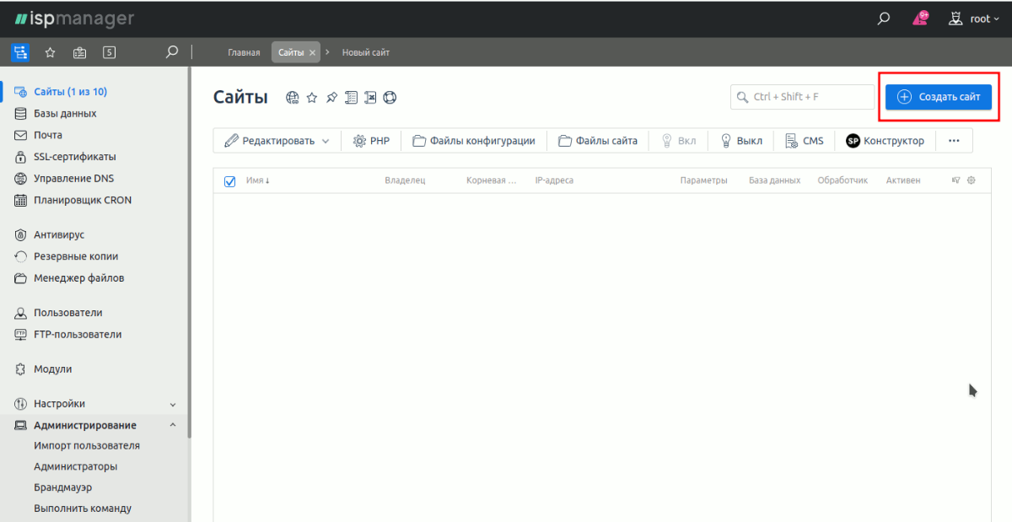This screenshot has height=522, width=1012.
Task: Click the lifebuoy help icon beside Сайты title
Action: click(390, 98)
